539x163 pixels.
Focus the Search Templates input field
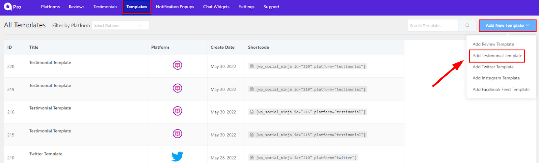pos(433,25)
